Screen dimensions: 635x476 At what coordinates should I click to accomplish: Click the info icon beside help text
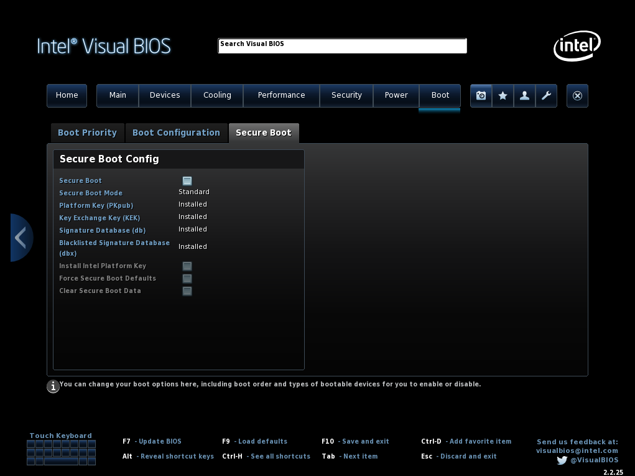53,386
